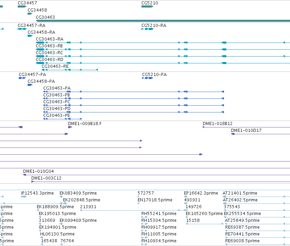Select the RH55241.5prime EST label

coord(159,214)
